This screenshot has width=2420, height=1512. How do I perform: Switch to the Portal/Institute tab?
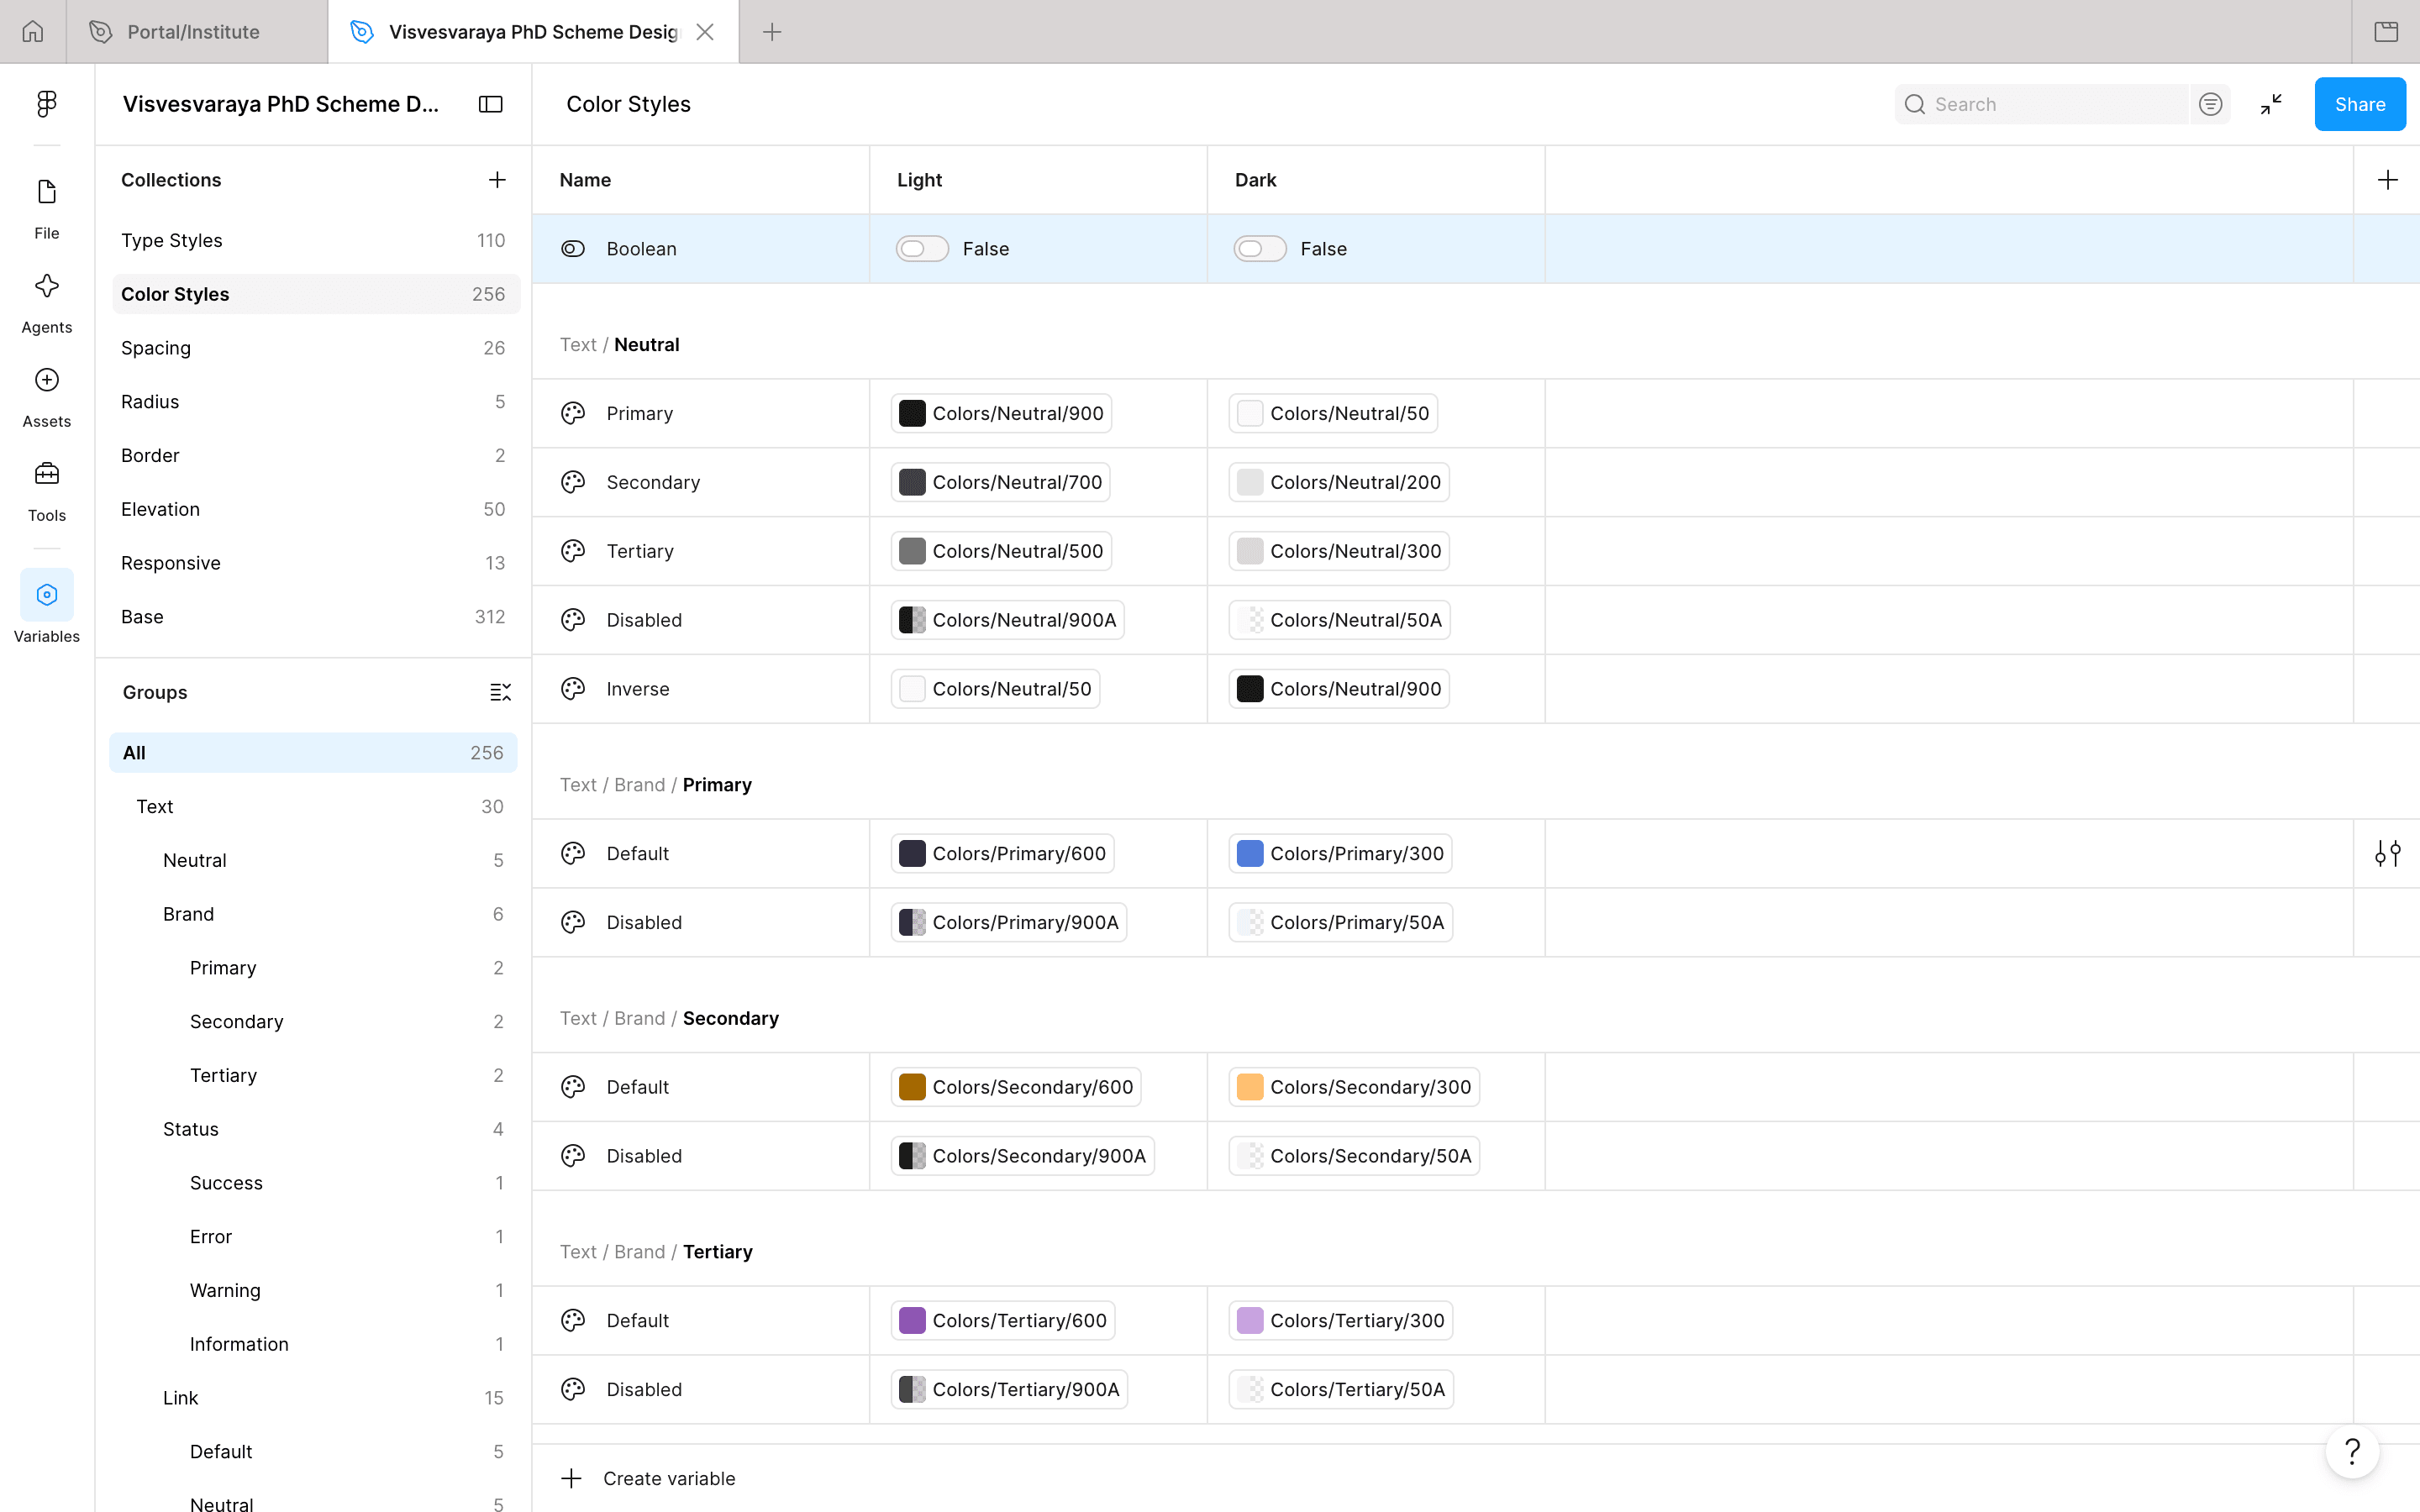pos(197,31)
